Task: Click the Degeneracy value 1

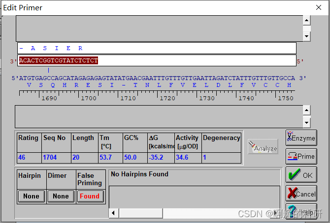Action: pyautogui.click(x=205, y=158)
